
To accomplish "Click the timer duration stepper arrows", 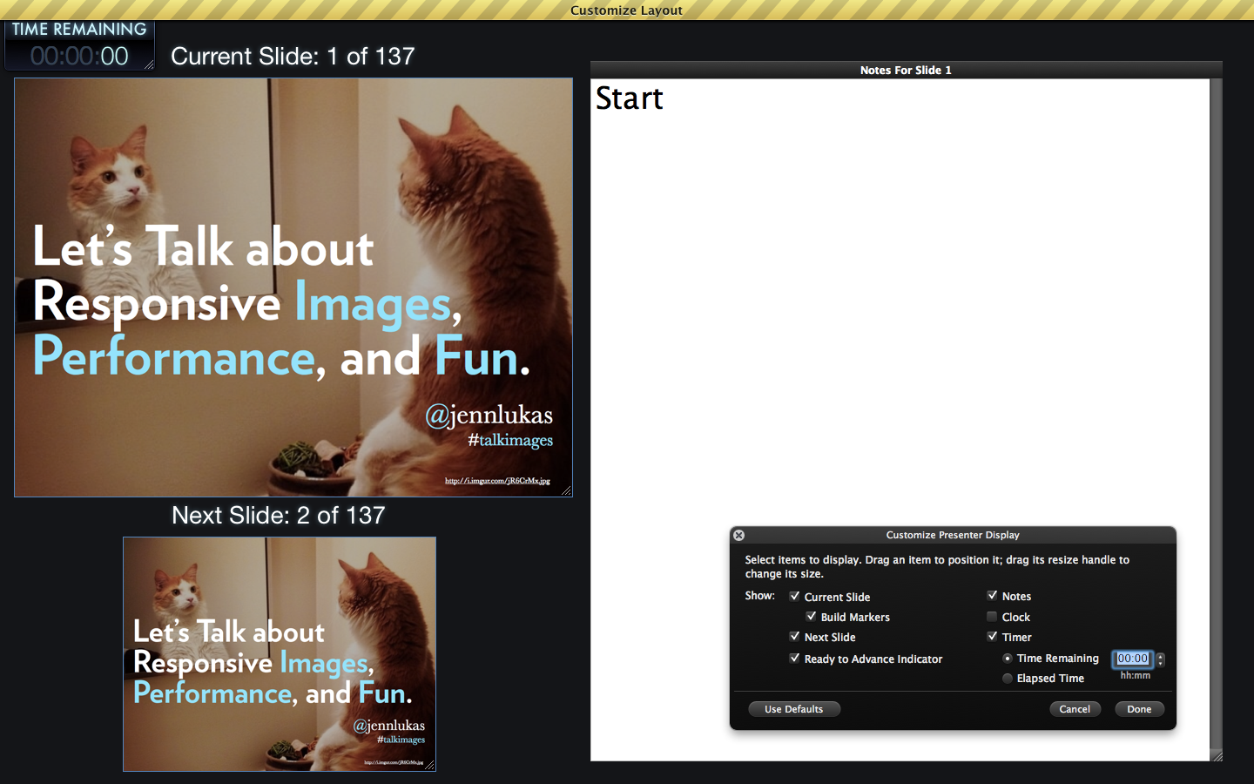I will click(1160, 659).
